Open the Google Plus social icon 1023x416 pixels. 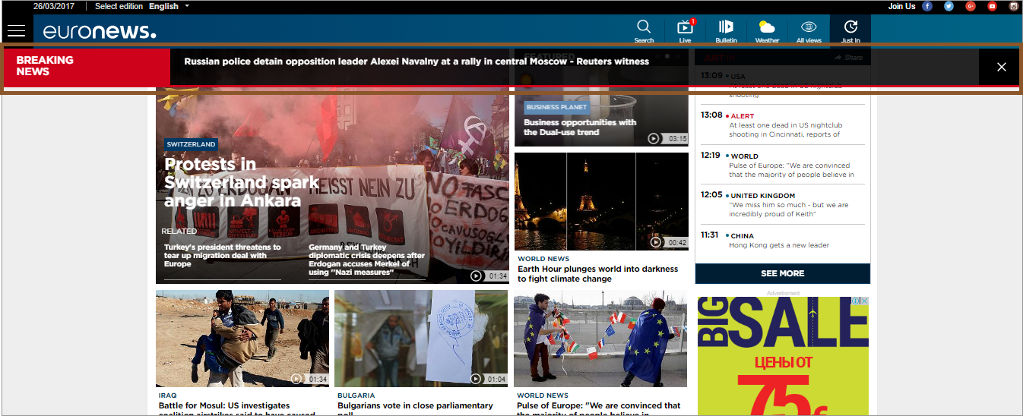pos(971,6)
